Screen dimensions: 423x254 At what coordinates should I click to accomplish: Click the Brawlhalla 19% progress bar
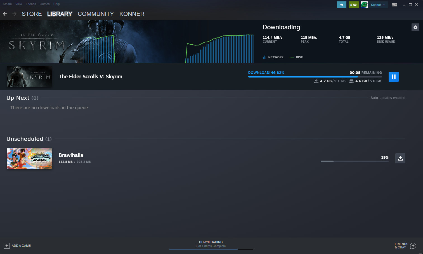coord(355,161)
